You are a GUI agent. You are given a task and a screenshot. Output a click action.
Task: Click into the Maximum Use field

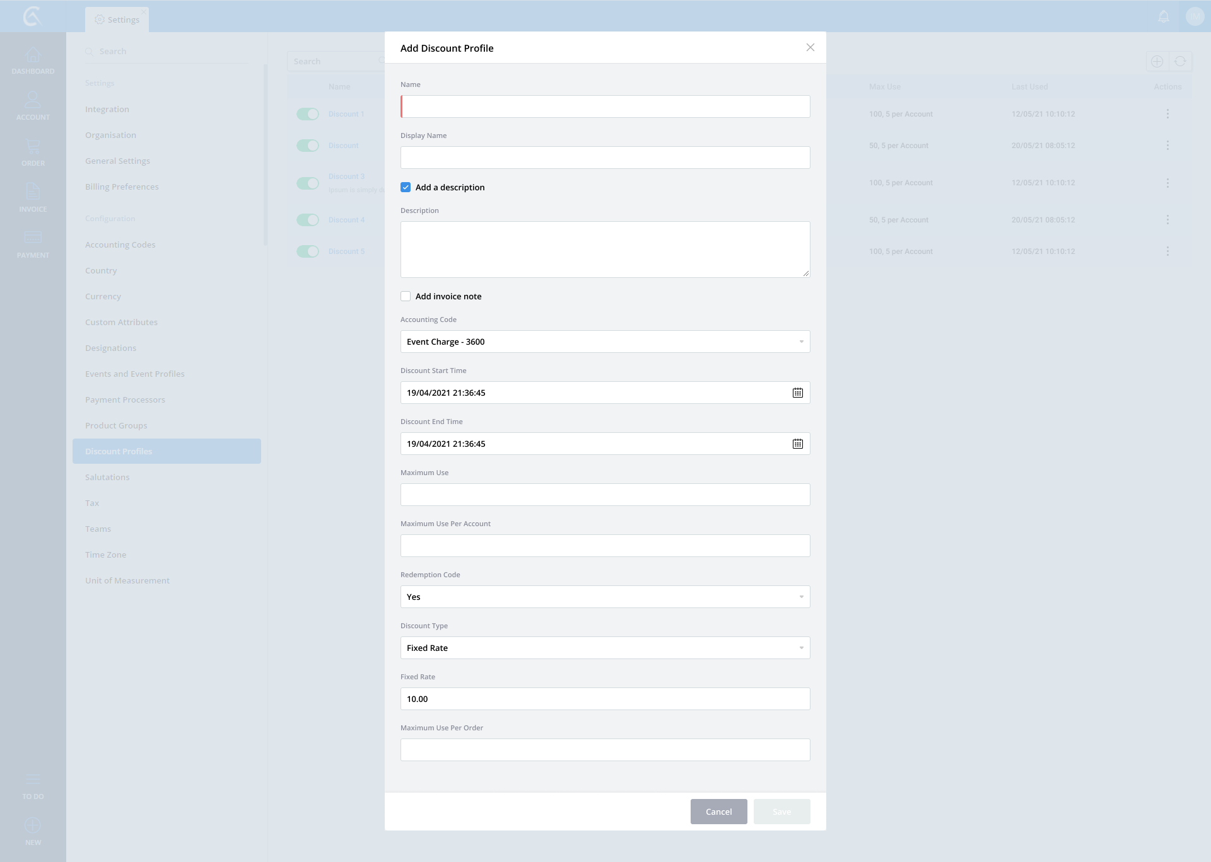(605, 495)
